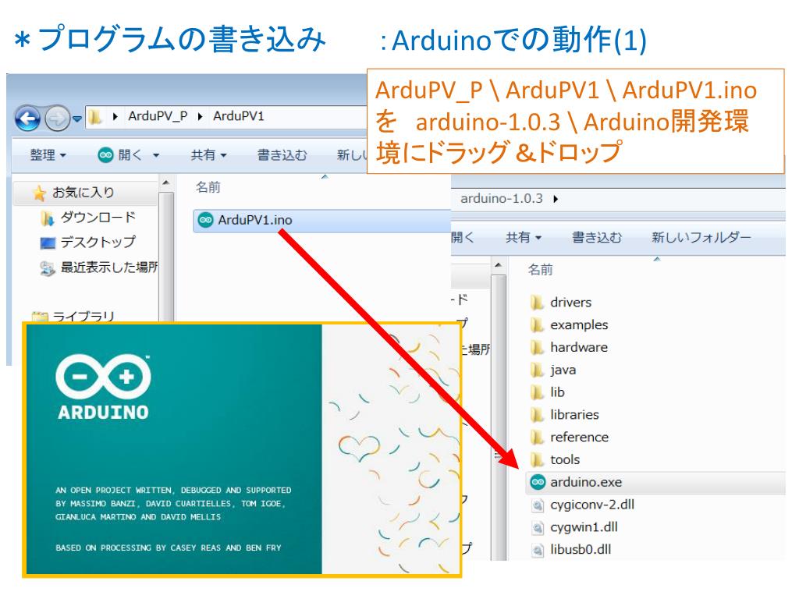Image resolution: width=799 pixels, height=599 pixels.
Task: Select the java folder icon
Action: click(x=537, y=370)
